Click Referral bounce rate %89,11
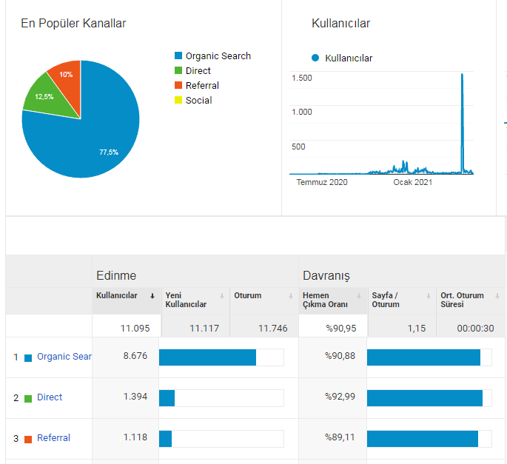This screenshot has width=507, height=464. pos(340,437)
